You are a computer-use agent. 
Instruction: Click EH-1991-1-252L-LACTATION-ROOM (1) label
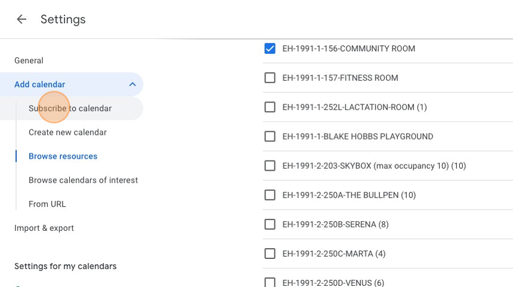coord(355,107)
